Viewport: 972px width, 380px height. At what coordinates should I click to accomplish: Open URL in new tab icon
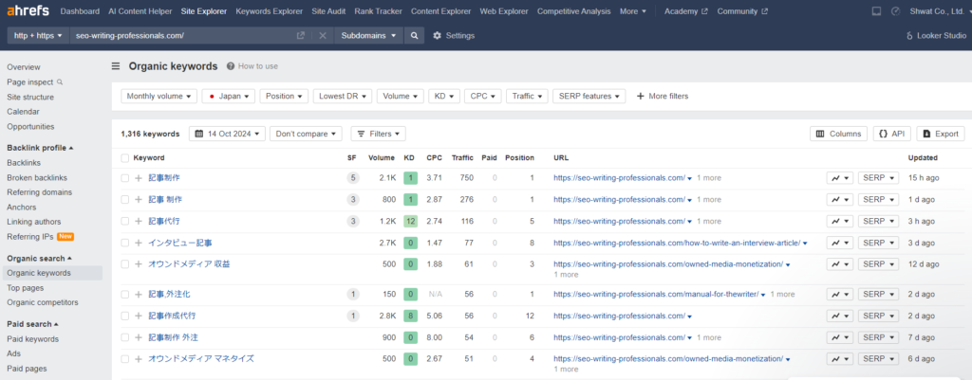point(301,35)
